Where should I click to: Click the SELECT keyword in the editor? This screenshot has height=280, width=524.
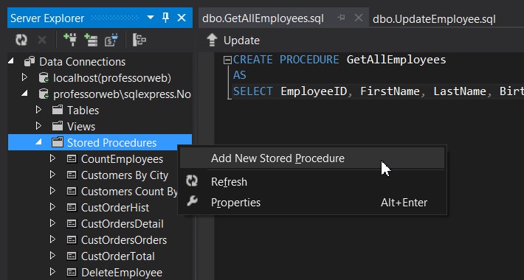coord(253,91)
